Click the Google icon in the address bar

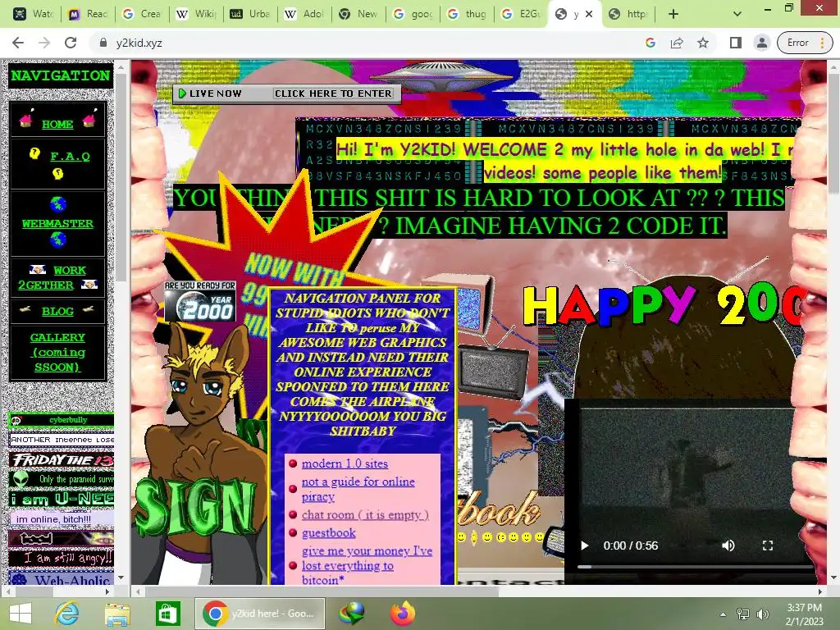click(651, 43)
